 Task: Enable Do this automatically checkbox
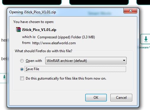point(22,78)
